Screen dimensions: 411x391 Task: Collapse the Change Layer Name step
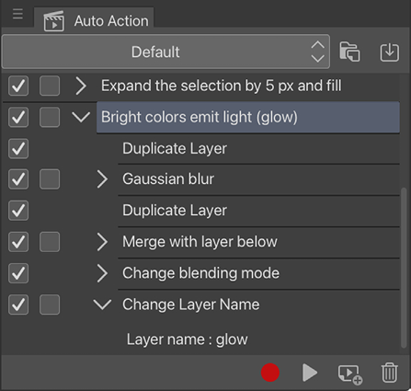pyautogui.click(x=102, y=305)
